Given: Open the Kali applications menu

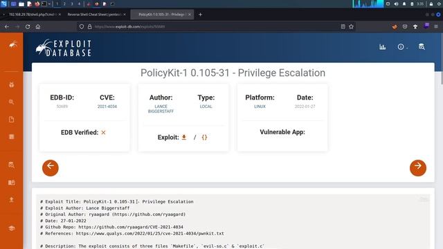Looking at the screenshot, I should click(x=3, y=4).
